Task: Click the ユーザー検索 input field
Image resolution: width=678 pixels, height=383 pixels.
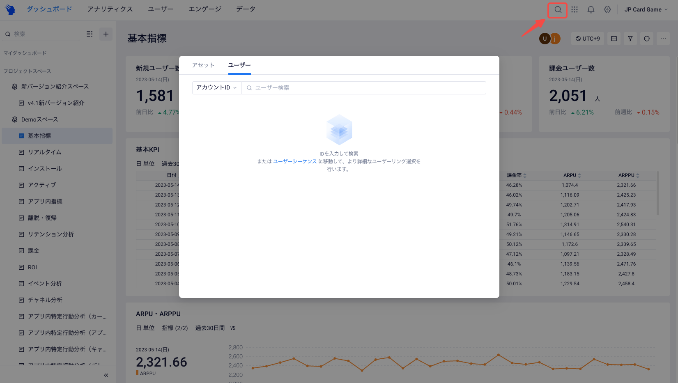Action: 364,88
